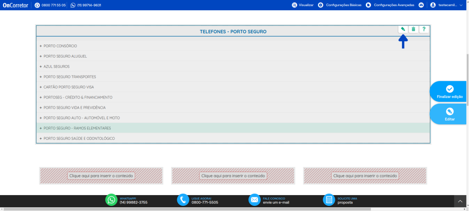The height and width of the screenshot is (211, 469).
Task: Click the WhatsApp icon in top bar
Action: [x=73, y=5]
